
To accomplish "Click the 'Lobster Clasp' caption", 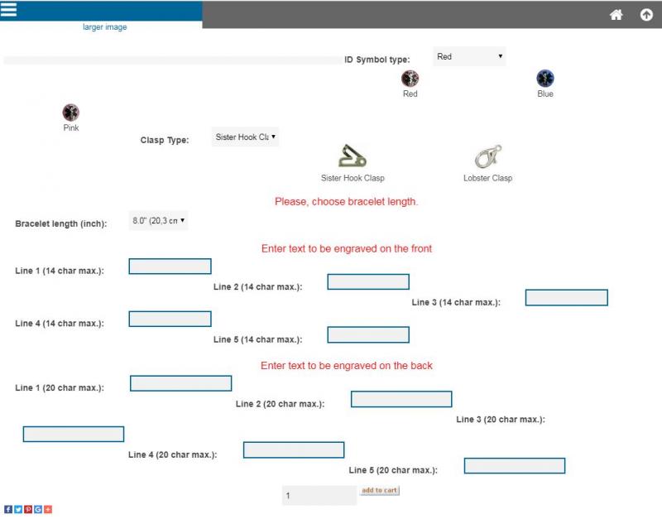I will tap(487, 178).
